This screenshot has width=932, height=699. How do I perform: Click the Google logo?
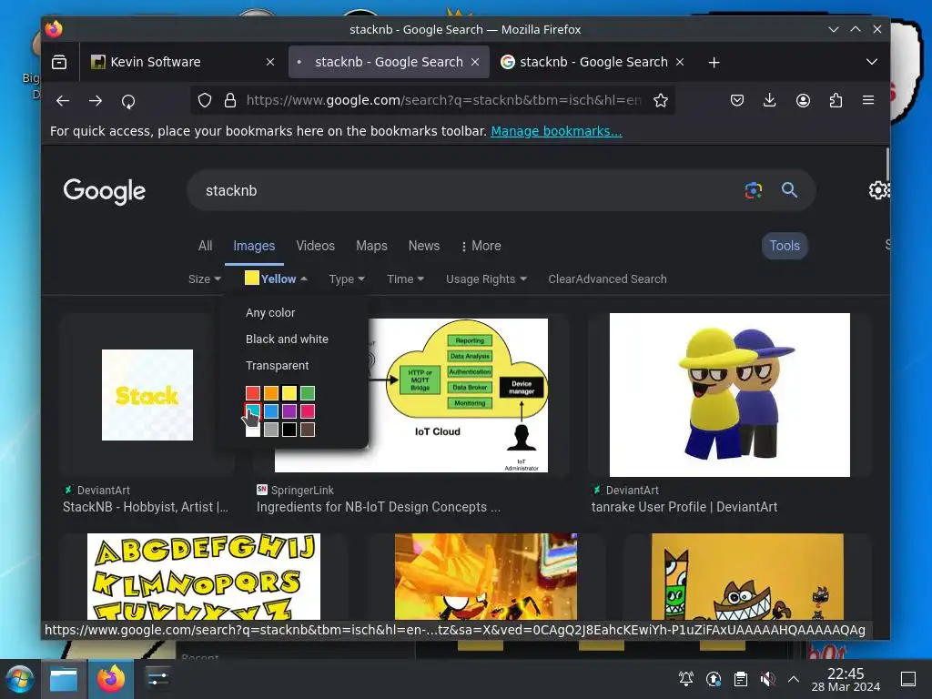tap(104, 191)
